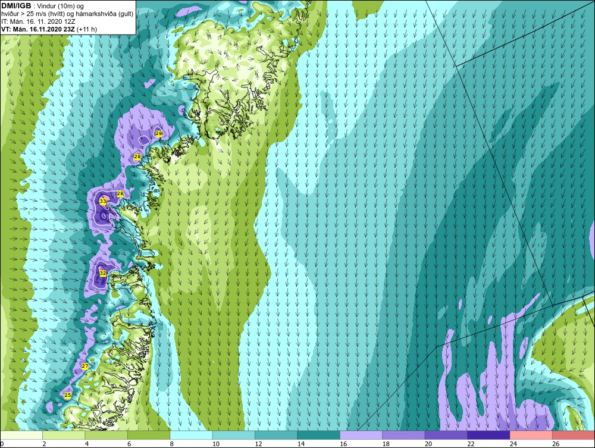Click the legend scale number 20
Image resolution: width=595 pixels, height=448 pixels.
point(428,444)
